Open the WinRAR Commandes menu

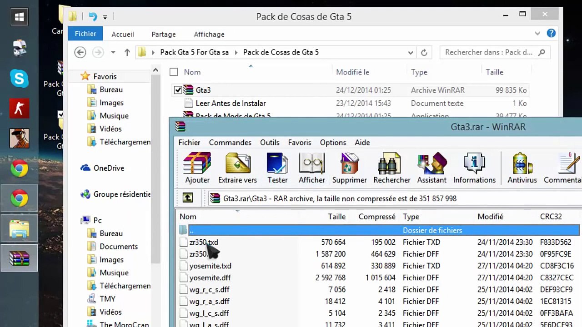pos(230,142)
